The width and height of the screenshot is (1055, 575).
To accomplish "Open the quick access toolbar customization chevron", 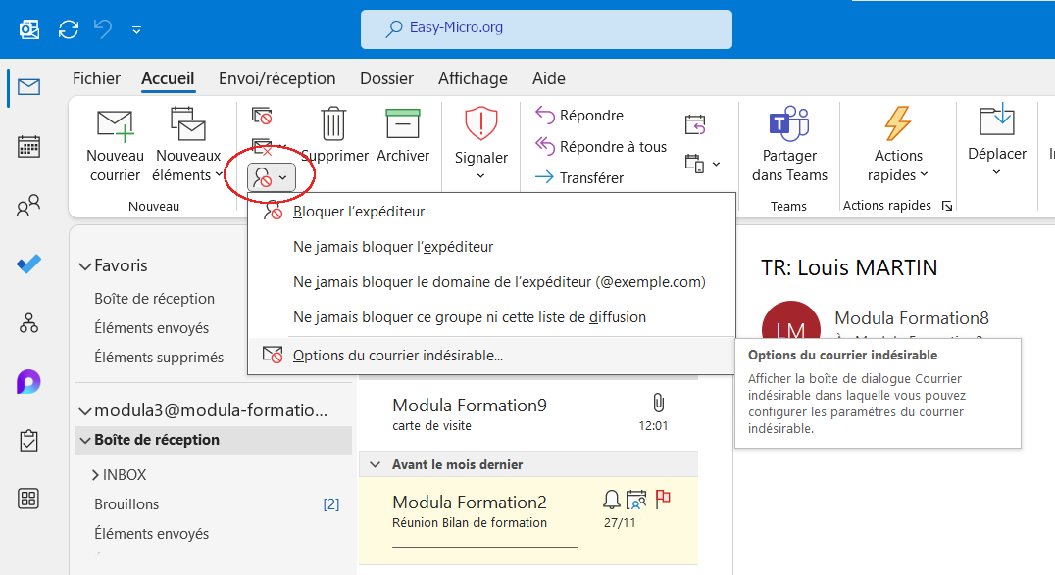I will (136, 29).
